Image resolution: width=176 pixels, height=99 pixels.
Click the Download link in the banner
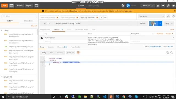[x=74, y=11]
